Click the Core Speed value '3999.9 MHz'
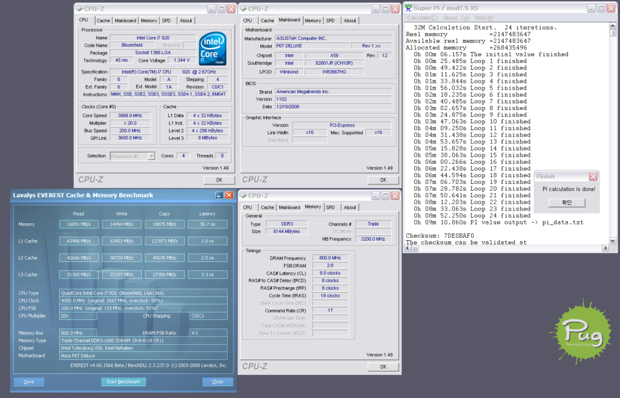The image size is (620, 398). 130,116
